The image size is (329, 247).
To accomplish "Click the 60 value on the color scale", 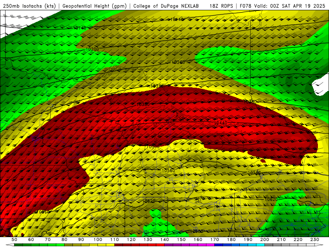I will [31, 240].
